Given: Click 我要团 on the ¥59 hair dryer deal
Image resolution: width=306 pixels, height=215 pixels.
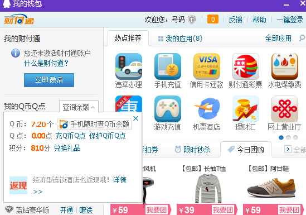Looking at the screenshot, I should coord(157,210).
